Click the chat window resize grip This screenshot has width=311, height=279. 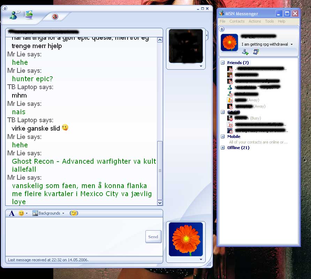click(209, 264)
